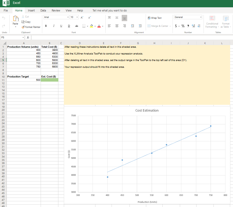Open the Data tab
Viewport: 233px width, 207px height.
click(x=43, y=10)
